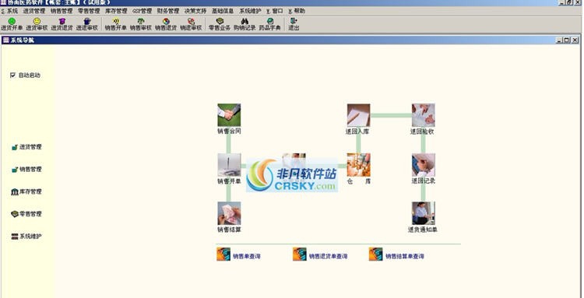Open the 系统 menu

pyautogui.click(x=10, y=11)
